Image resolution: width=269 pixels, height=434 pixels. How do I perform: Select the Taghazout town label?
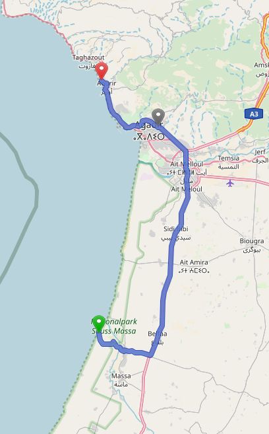click(x=88, y=57)
